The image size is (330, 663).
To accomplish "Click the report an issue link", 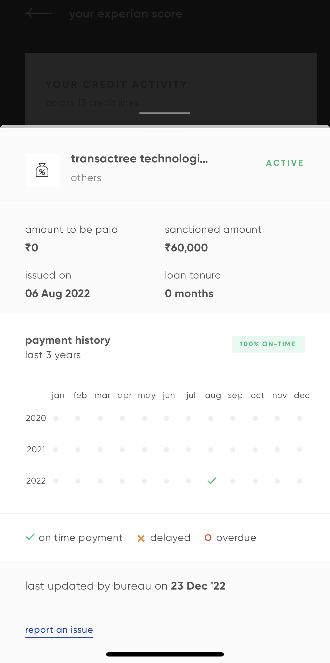I will coord(59,630).
